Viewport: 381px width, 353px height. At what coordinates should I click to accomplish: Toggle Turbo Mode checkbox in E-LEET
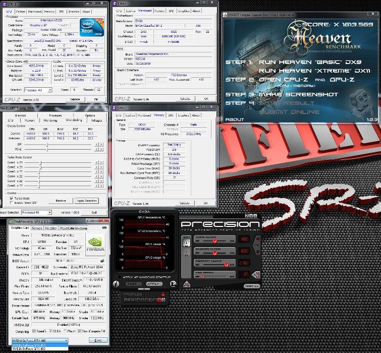tap(11, 198)
